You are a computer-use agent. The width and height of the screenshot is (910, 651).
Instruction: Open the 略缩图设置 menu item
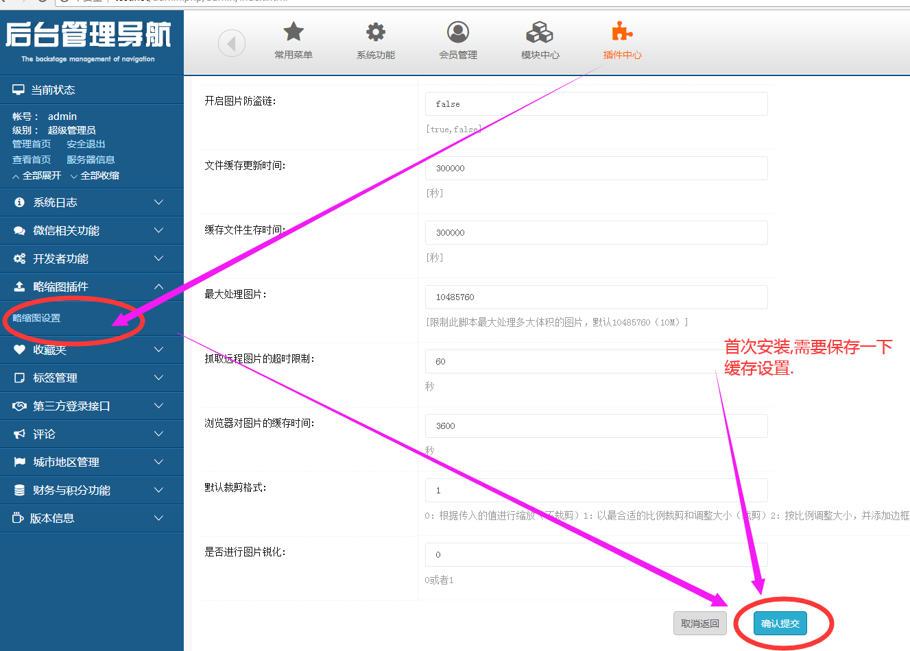[x=37, y=318]
